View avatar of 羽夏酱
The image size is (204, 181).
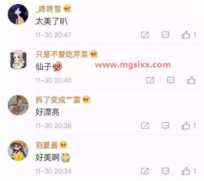pyautogui.click(x=18, y=150)
